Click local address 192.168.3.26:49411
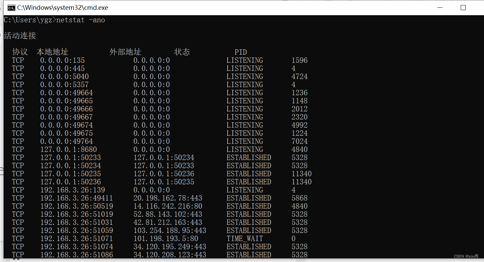 coord(77,198)
